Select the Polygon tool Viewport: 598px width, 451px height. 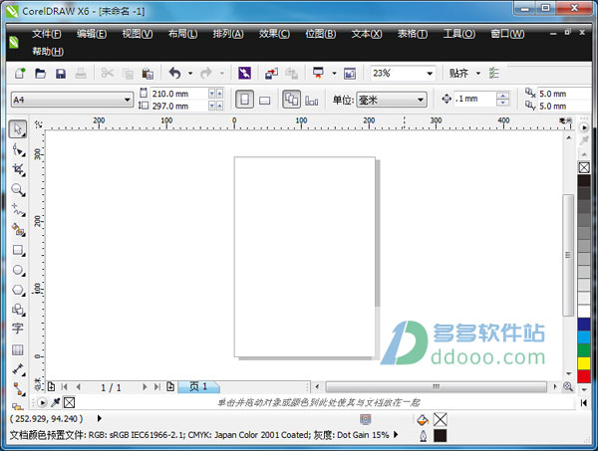click(x=18, y=290)
